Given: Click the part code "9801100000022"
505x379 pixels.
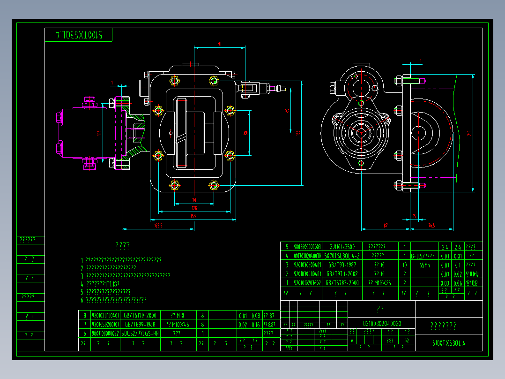Looking at the screenshot, I should point(105,334).
